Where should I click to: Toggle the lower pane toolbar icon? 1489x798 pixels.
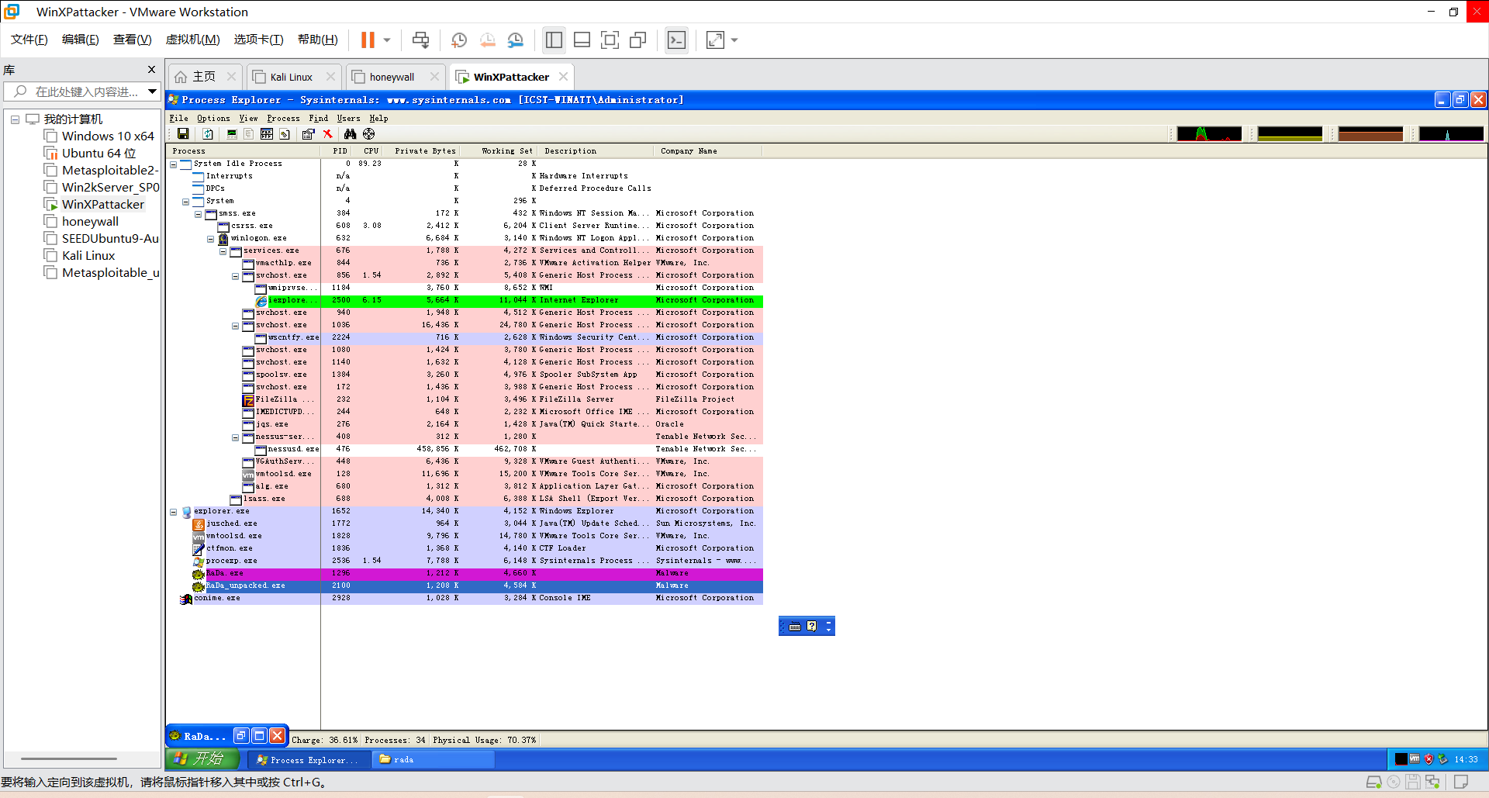pyautogui.click(x=267, y=134)
